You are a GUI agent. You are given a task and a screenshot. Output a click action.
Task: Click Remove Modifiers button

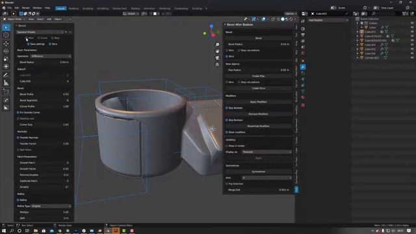point(259,114)
